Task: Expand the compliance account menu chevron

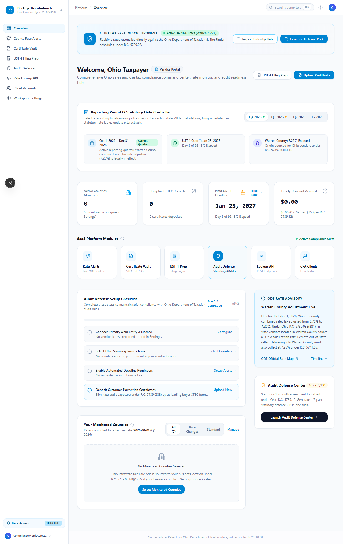Action: point(50,536)
